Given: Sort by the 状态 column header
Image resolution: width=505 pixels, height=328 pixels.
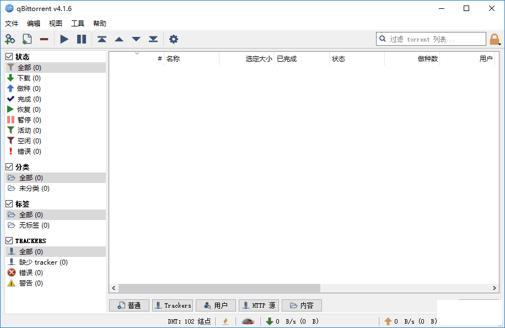Looking at the screenshot, I should point(357,59).
